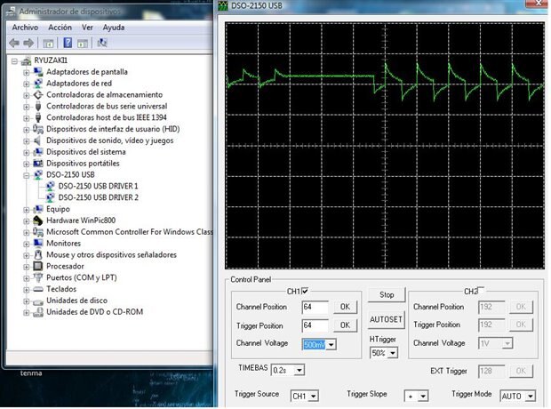Select the Hardware WinPic800 device icon
The image size is (551, 409).
[38, 221]
